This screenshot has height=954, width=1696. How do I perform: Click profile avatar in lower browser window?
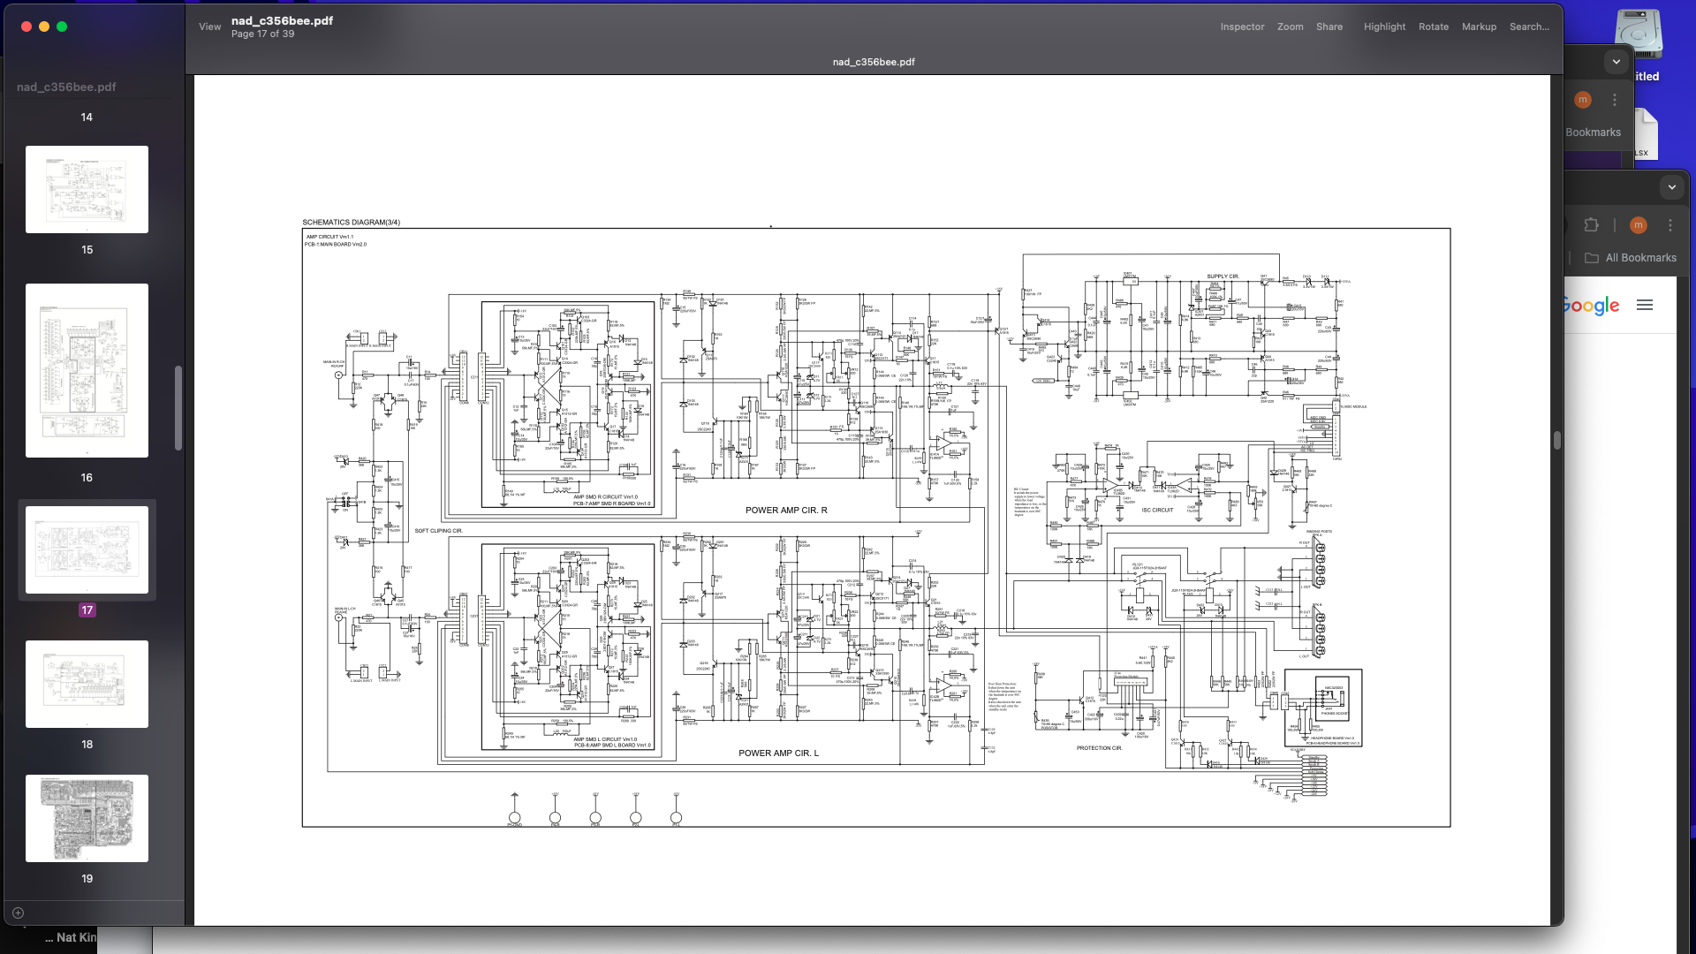[1639, 225]
